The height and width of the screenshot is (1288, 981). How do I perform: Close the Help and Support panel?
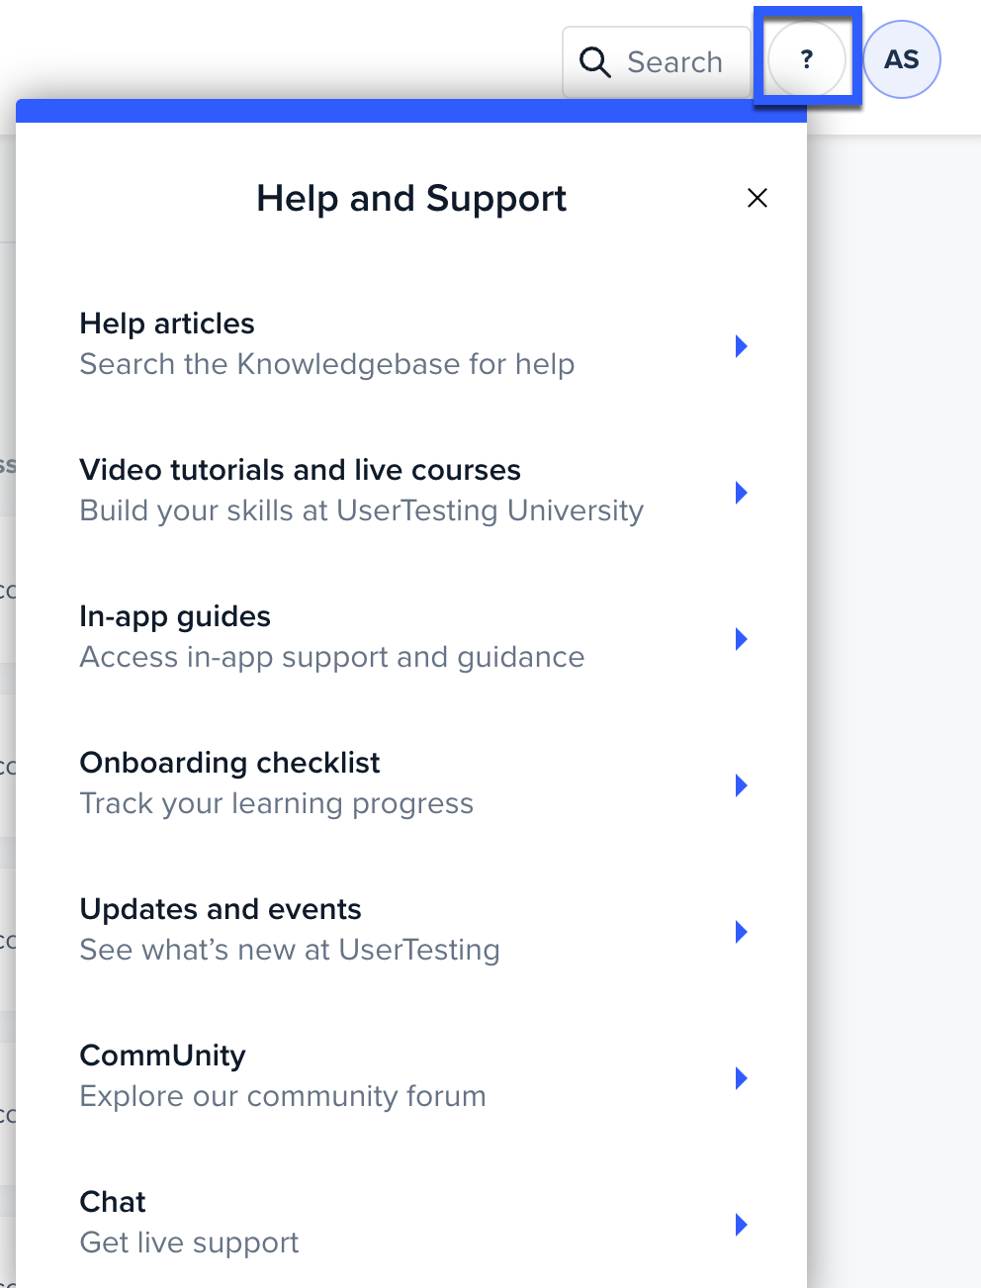pos(758,198)
